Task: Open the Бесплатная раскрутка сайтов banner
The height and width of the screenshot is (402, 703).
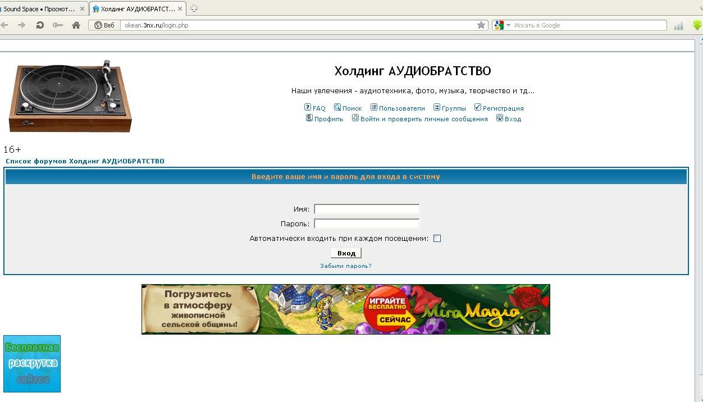Action: (x=32, y=364)
